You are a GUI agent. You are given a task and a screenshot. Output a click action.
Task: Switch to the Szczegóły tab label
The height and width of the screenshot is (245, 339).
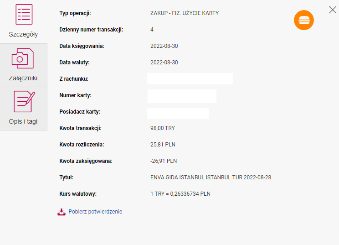point(23,34)
